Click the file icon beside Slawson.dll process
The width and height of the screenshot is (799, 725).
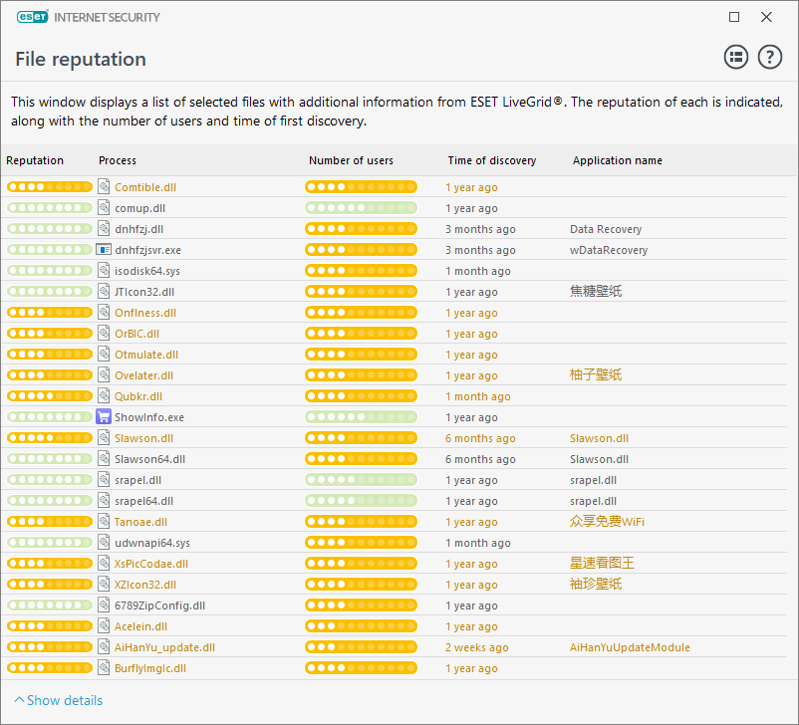(104, 437)
